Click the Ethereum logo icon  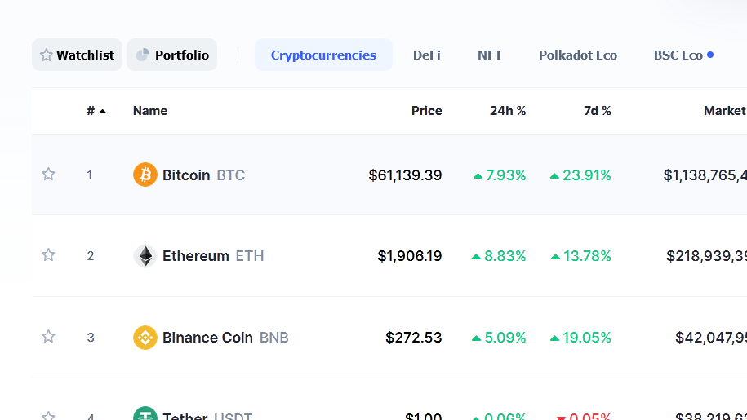(x=145, y=256)
